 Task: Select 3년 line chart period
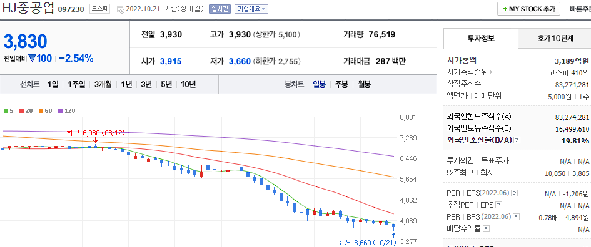pos(146,85)
